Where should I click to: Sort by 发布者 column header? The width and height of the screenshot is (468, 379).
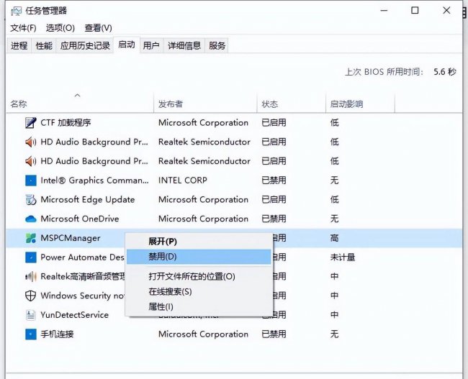205,104
